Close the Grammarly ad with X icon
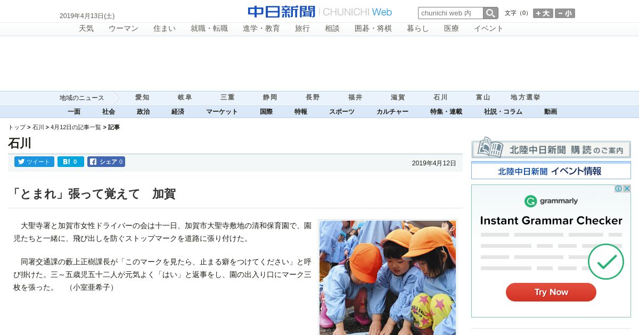This screenshot has width=639, height=335. [627, 189]
